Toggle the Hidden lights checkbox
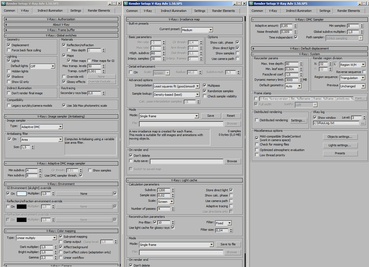 [9, 71]
